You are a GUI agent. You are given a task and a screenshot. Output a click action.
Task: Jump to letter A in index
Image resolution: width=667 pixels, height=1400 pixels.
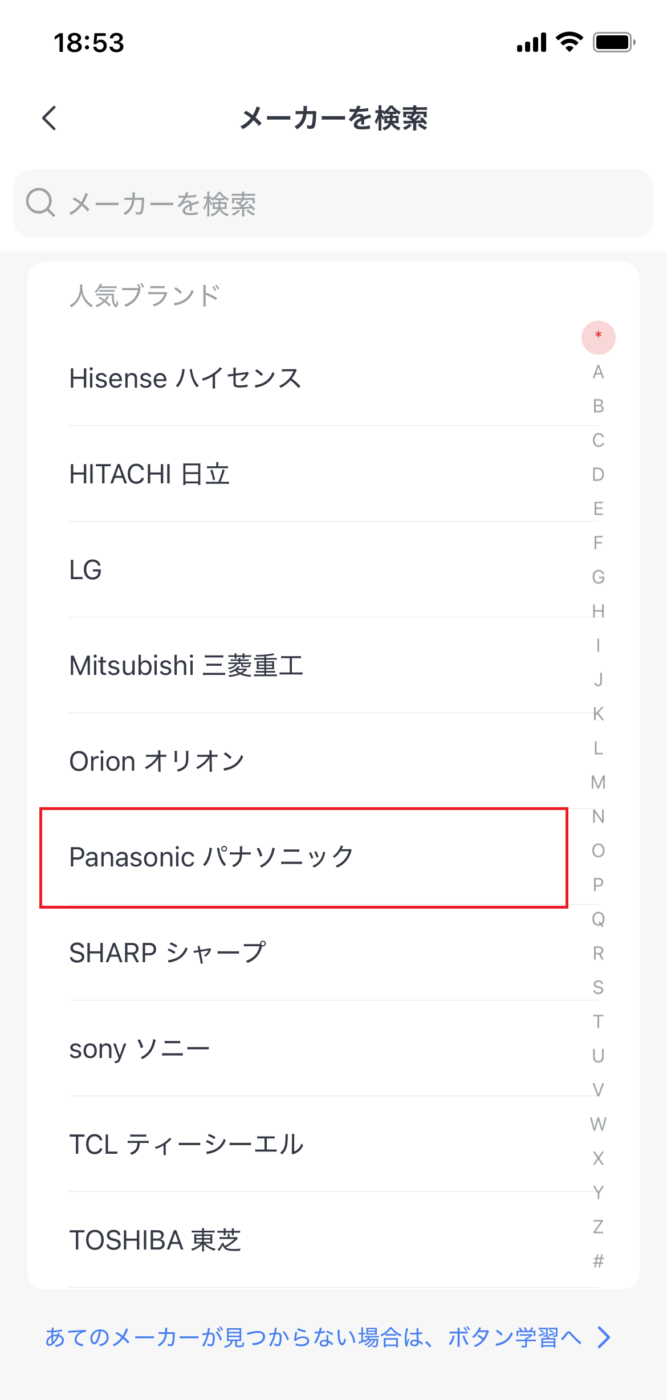pos(598,371)
